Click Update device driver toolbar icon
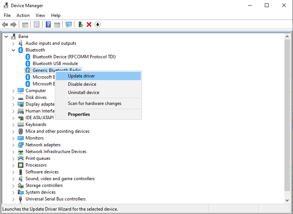The height and width of the screenshot is (214, 293). (80, 24)
